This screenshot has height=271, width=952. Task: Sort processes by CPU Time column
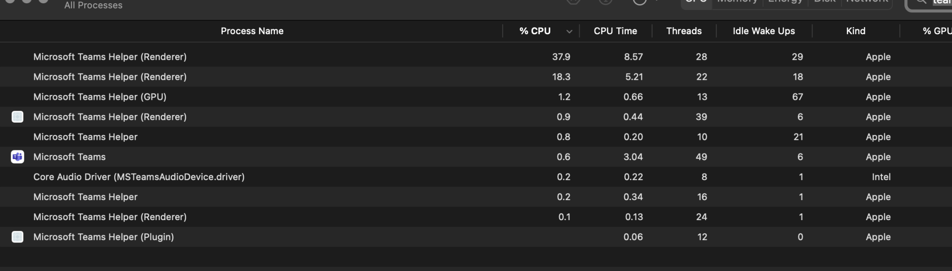point(615,31)
